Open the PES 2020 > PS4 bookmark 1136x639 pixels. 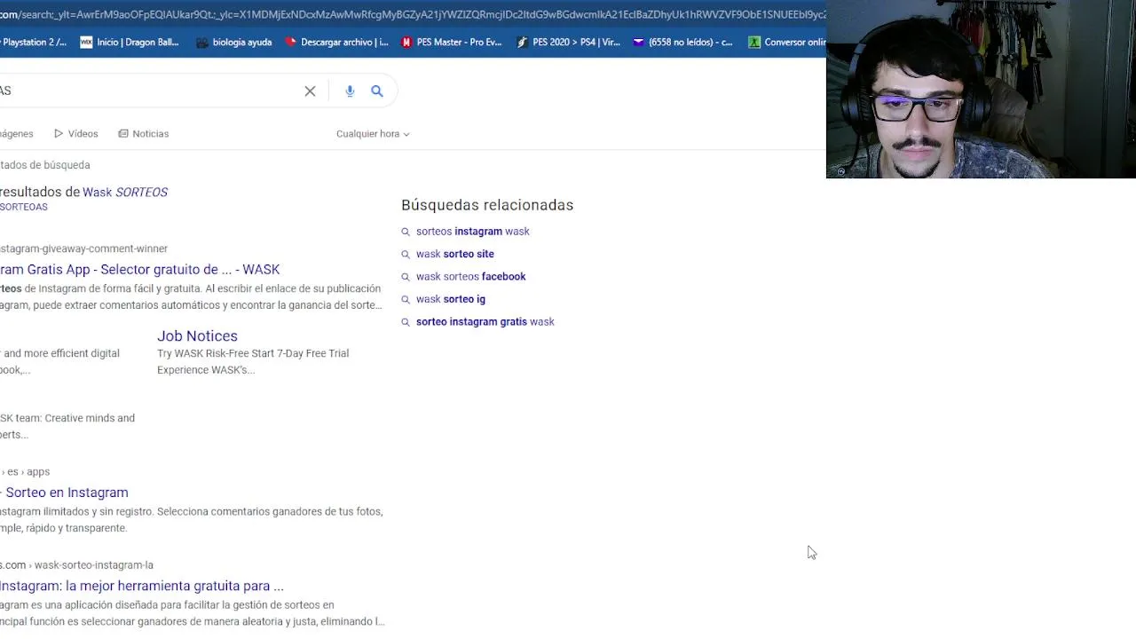click(568, 42)
